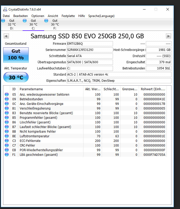Click the Seriennummer field
The height and width of the screenshot is (209, 180).
(90, 50)
